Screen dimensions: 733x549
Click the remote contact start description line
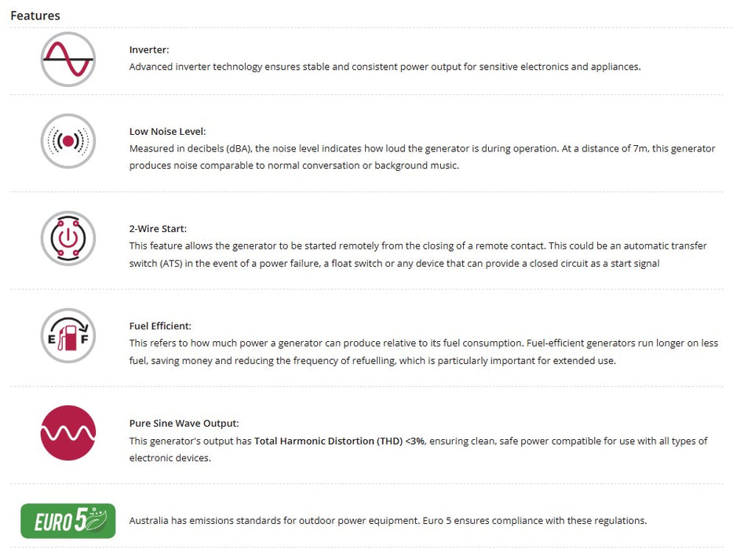pyautogui.click(x=418, y=245)
